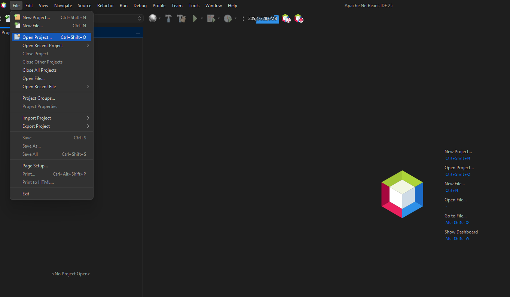The width and height of the screenshot is (510, 297).
Task: Minimize the Projects panel with the dash button
Action: [x=138, y=34]
